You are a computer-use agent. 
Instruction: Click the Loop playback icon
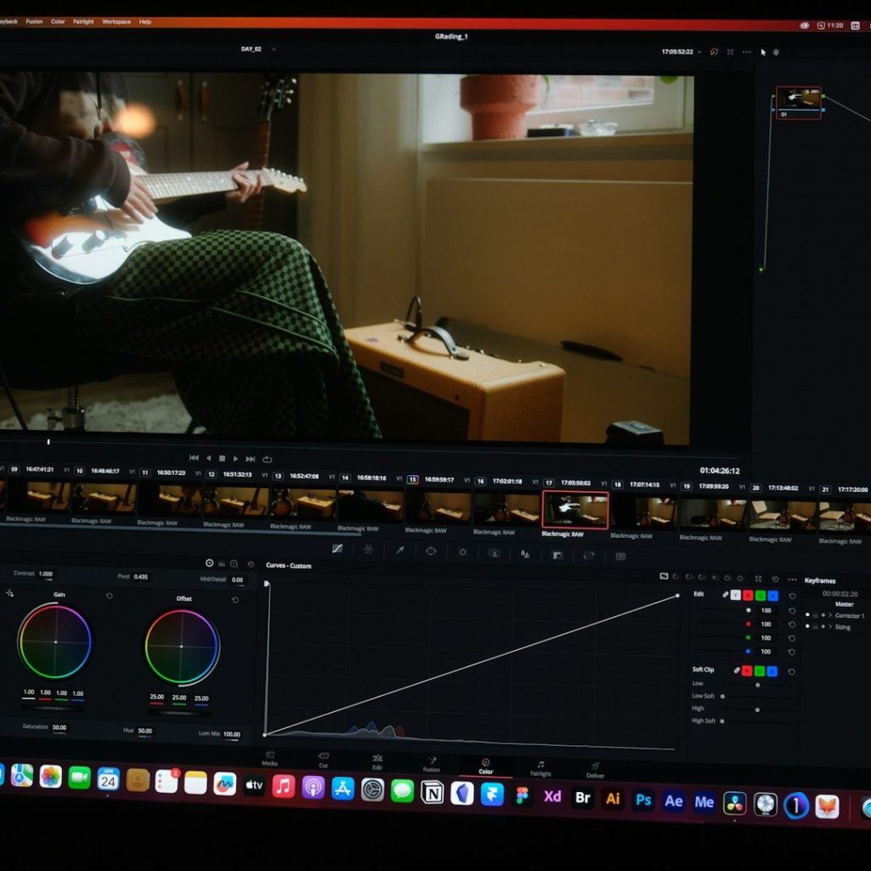pos(268,459)
